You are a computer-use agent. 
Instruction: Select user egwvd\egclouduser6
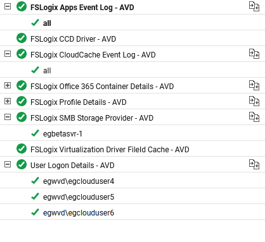(x=79, y=213)
